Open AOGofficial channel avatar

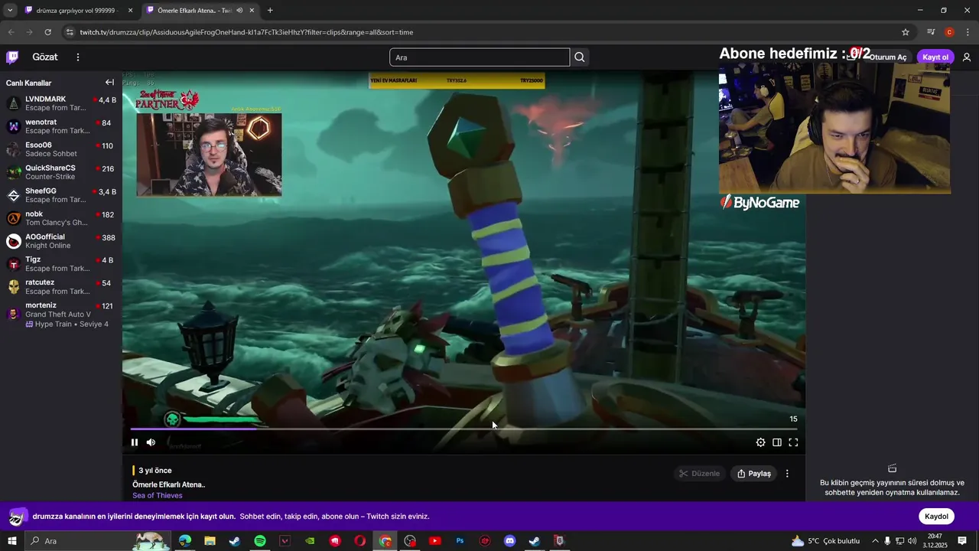pyautogui.click(x=14, y=241)
